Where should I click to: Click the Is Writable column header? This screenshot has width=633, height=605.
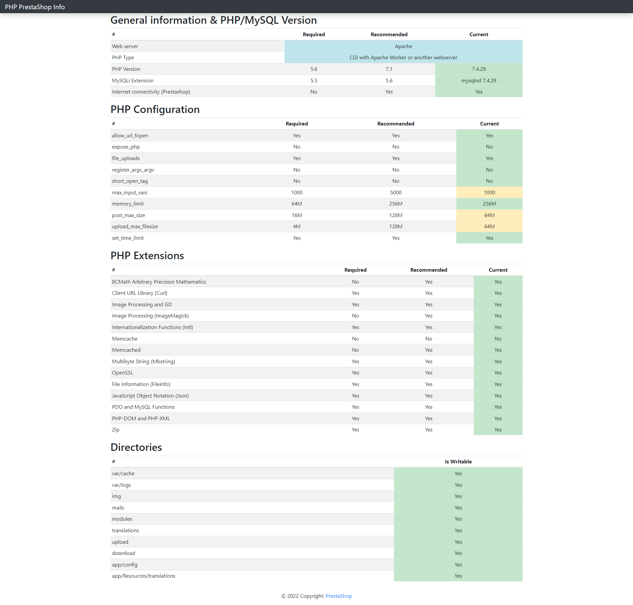click(x=458, y=461)
